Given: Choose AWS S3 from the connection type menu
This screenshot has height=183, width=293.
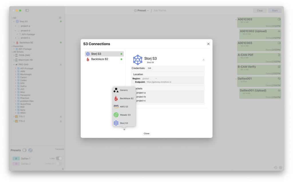Looking at the screenshot, I should point(124,107).
